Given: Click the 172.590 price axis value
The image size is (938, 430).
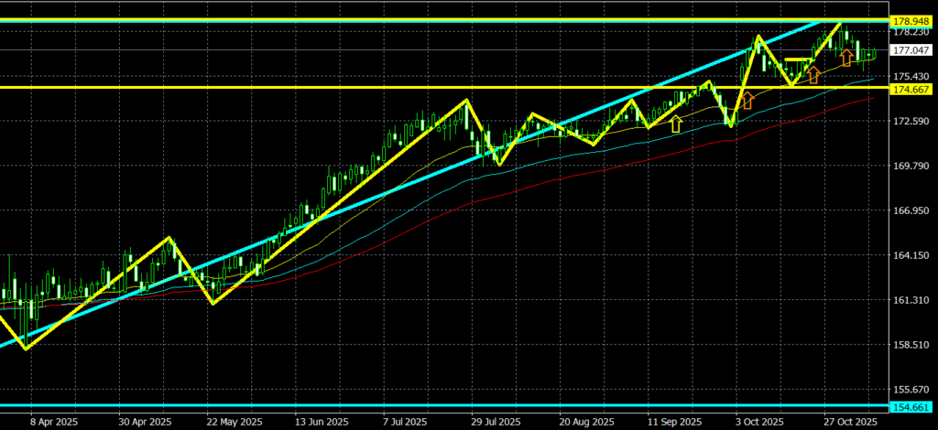Looking at the screenshot, I should click(x=911, y=121).
